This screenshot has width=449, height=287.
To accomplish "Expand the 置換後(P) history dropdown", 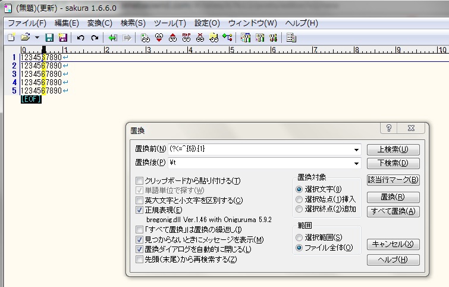I will (356, 163).
